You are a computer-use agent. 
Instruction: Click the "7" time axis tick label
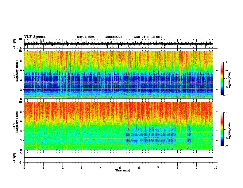click(158, 168)
